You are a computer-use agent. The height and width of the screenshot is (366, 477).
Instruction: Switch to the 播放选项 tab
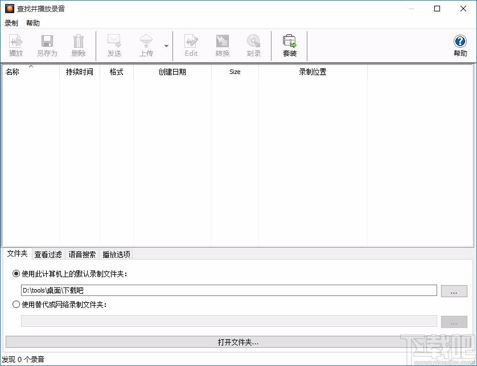click(116, 254)
